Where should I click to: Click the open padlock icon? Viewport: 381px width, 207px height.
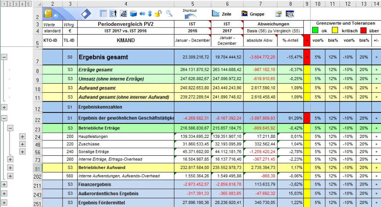pos(158,14)
